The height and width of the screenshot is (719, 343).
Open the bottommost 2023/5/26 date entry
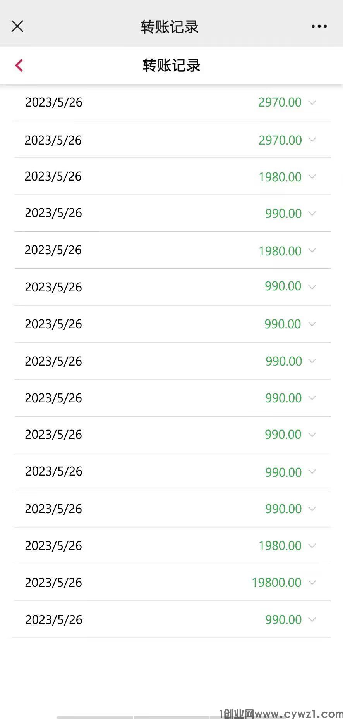[54, 620]
